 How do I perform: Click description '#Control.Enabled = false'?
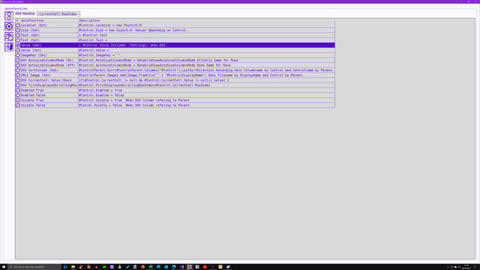(206, 95)
